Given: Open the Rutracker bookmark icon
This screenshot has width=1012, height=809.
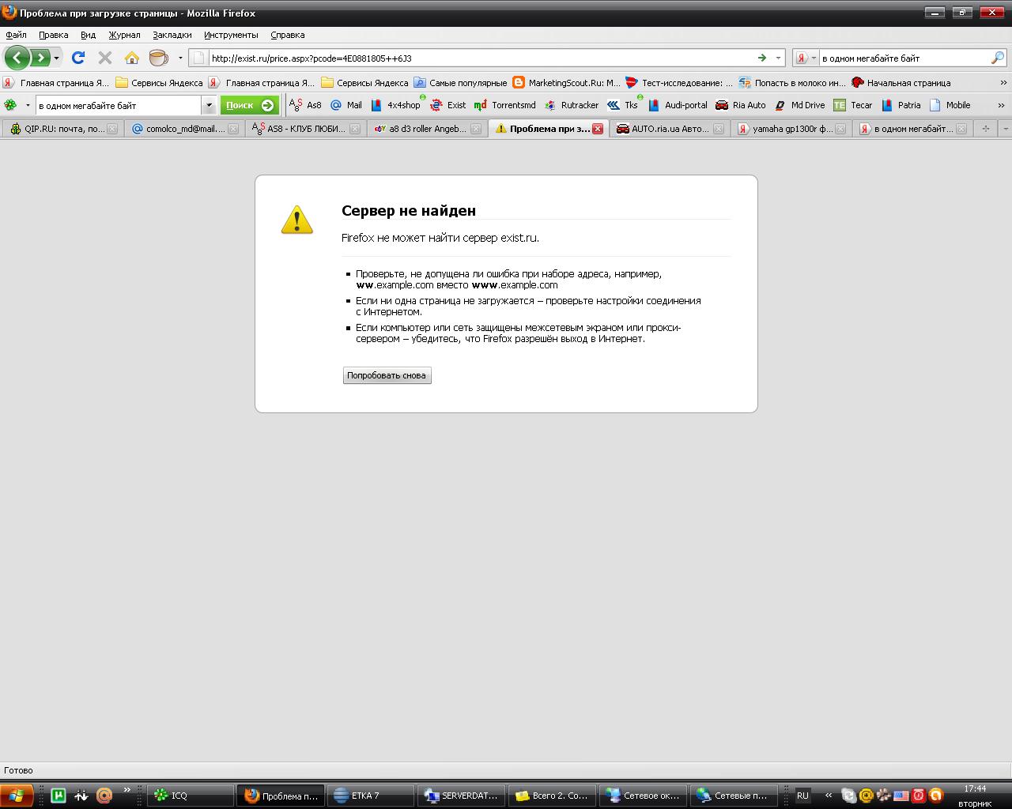Looking at the screenshot, I should [x=550, y=105].
